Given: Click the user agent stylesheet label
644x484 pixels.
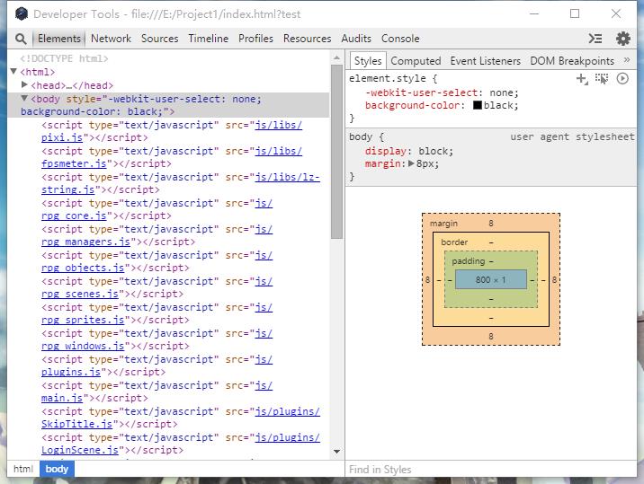Looking at the screenshot, I should [572, 137].
